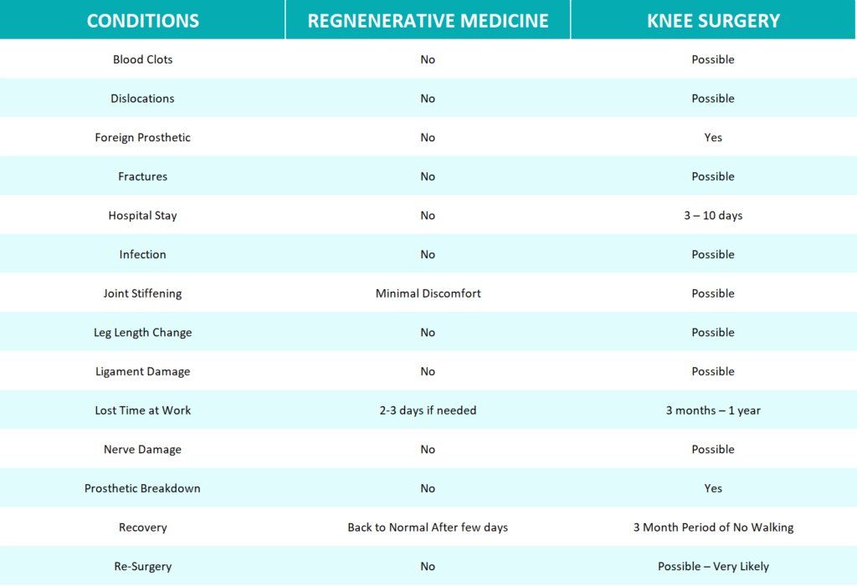Click the 'Minimal Discomfort' cell
The image size is (857, 586).
click(x=428, y=293)
